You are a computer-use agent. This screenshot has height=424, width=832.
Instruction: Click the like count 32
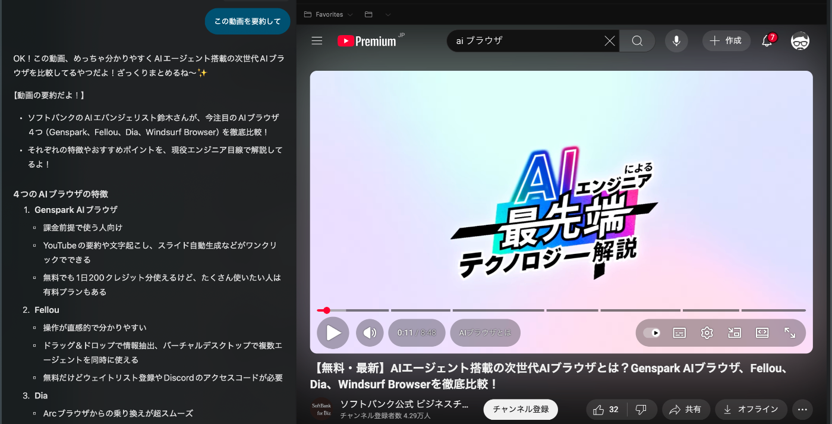[614, 410]
